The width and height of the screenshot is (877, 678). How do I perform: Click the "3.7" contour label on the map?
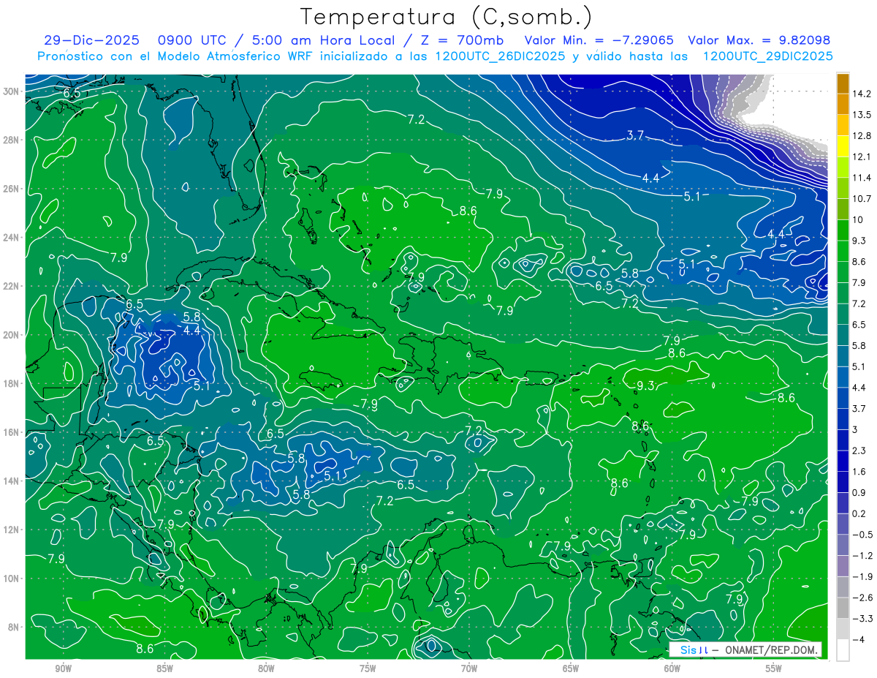coord(635,135)
